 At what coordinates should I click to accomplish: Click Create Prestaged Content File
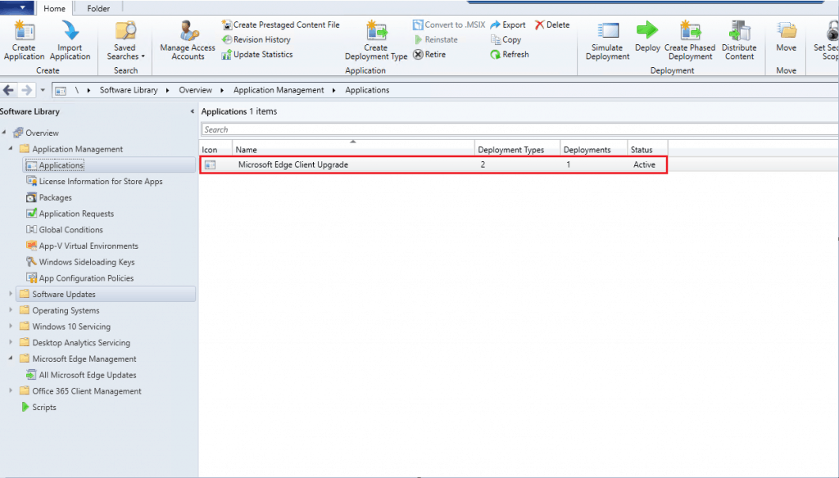point(281,25)
